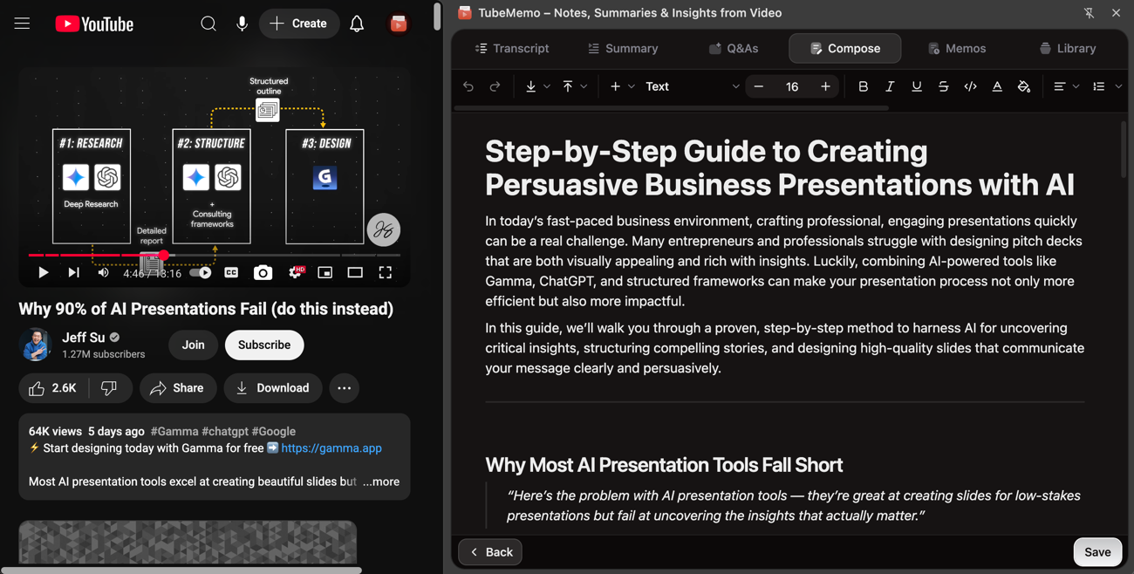Open YouTube notifications bell
1134x574 pixels.
(357, 24)
